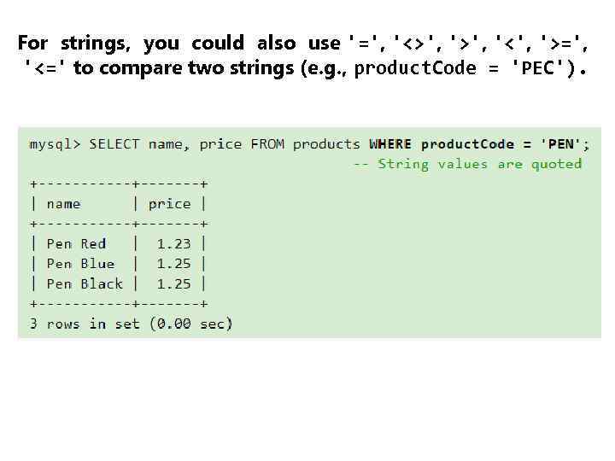The width and height of the screenshot is (615, 461).
Task: Click the 'products' table name in query
Action: click(x=326, y=144)
